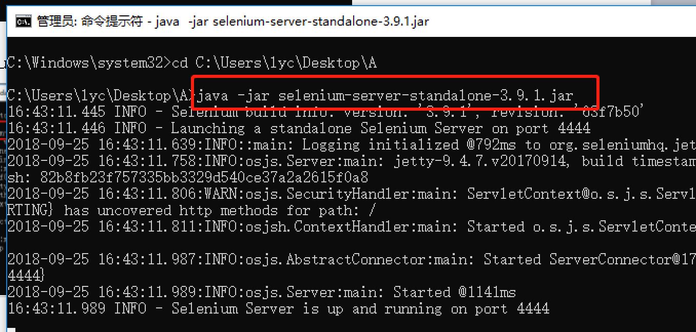
Task: Click the window title text mentioning selenium-server-standalone-3.9.1.jar
Action: tap(233, 21)
